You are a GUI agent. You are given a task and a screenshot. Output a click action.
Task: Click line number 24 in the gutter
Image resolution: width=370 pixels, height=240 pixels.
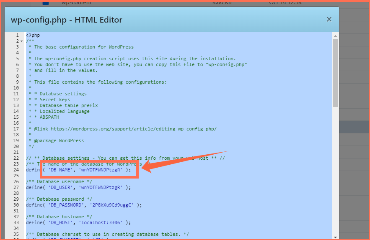[16, 170]
